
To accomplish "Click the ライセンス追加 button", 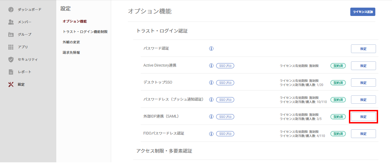I will coord(363,12).
